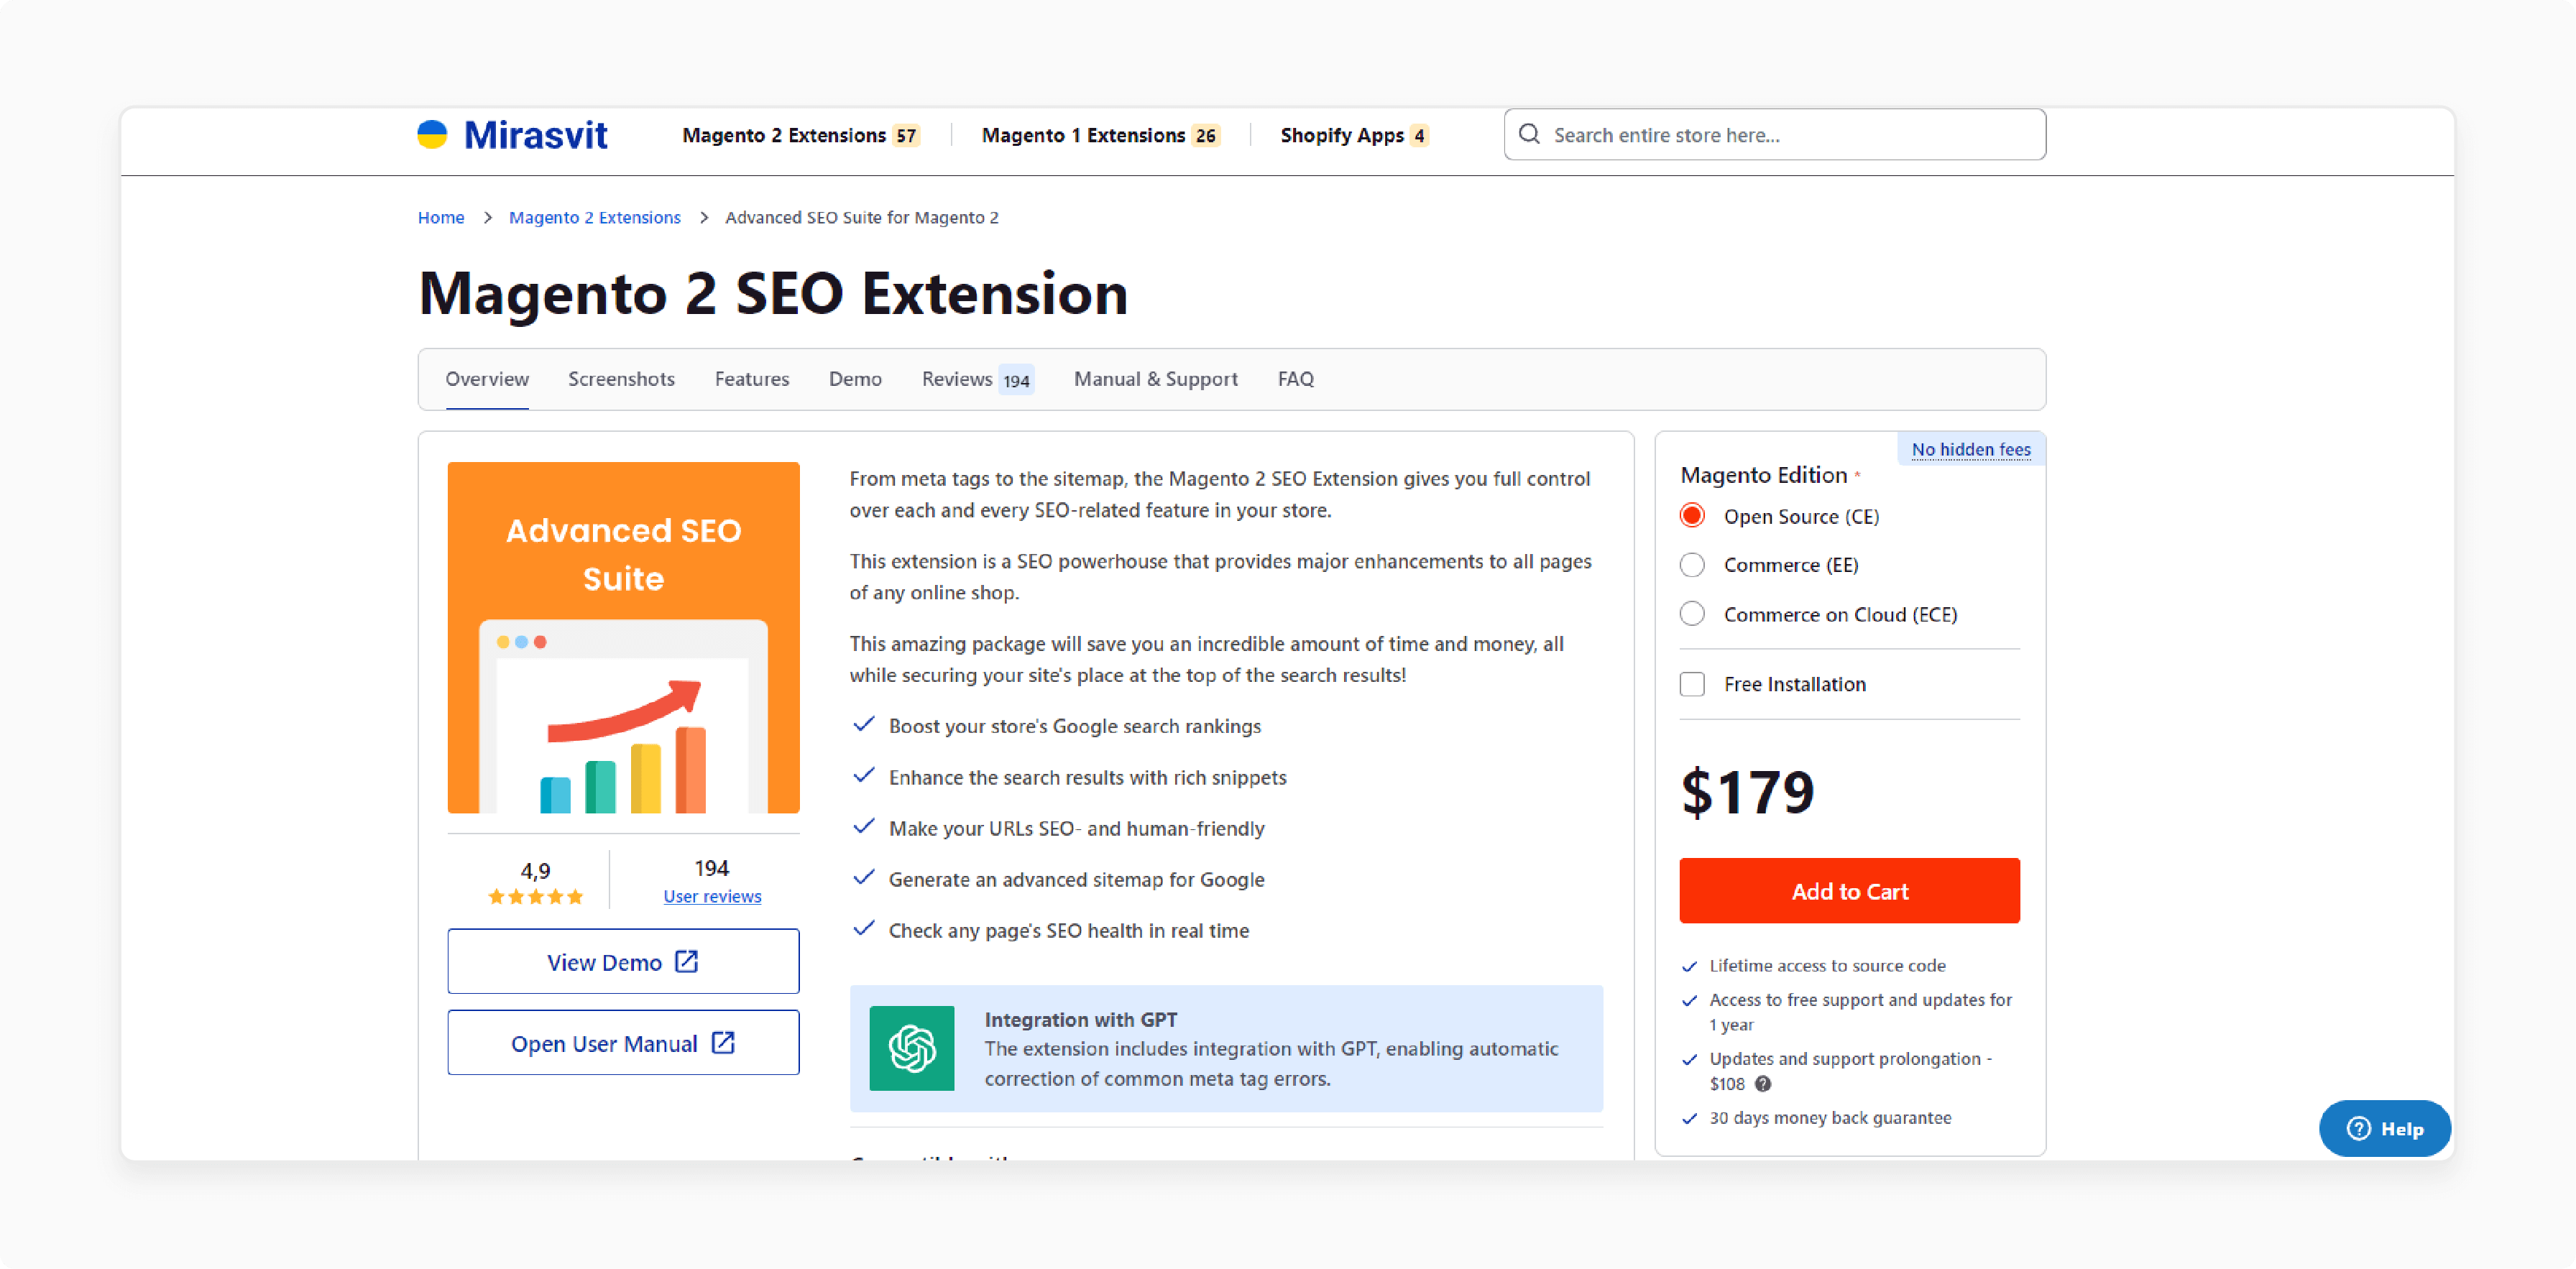Viewport: 2576px width, 1269px height.
Task: Click the View Demo button
Action: [623, 961]
